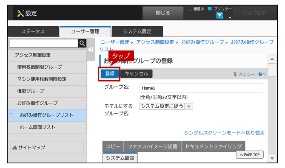
Task: Click お好み操作グループリスト breadcrumb link
Action: pyautogui.click(x=252, y=42)
